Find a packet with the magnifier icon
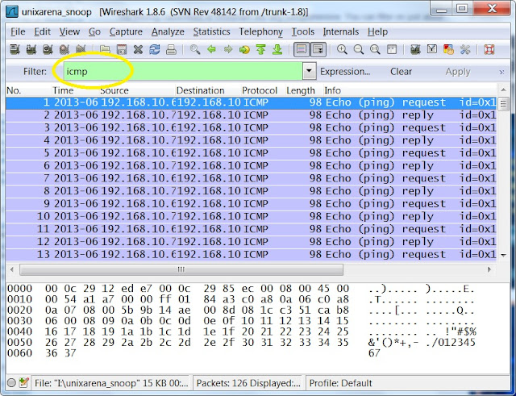The image size is (516, 396). [195, 50]
